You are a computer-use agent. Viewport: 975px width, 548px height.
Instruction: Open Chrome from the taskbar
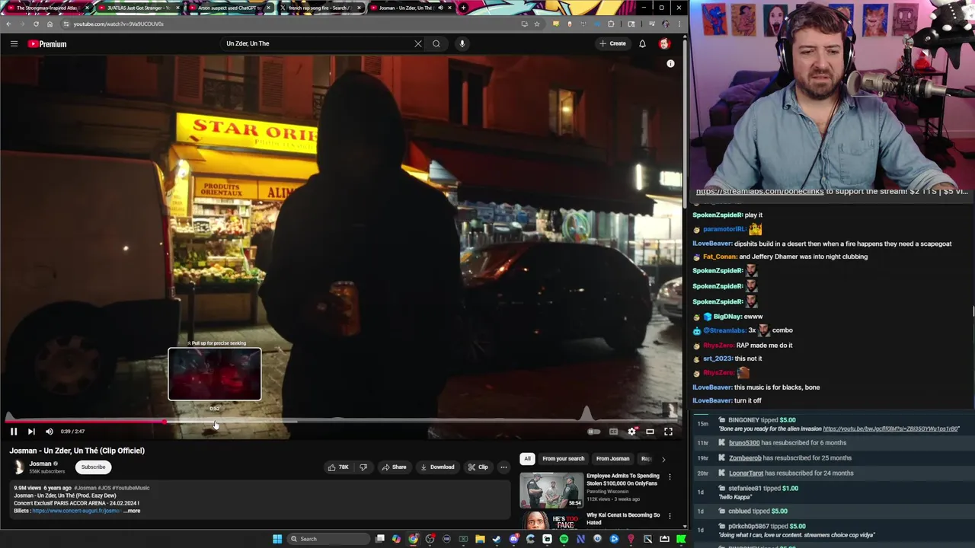pos(413,539)
